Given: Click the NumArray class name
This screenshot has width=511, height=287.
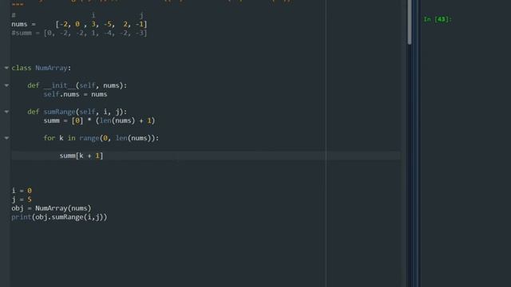Looking at the screenshot, I should [51, 68].
